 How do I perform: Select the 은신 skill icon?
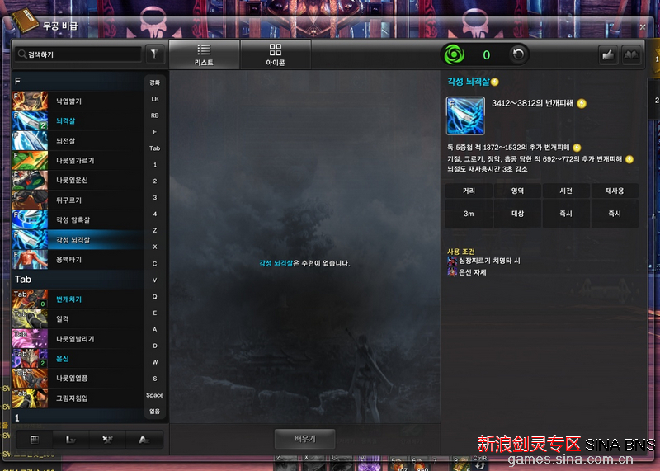click(30, 358)
